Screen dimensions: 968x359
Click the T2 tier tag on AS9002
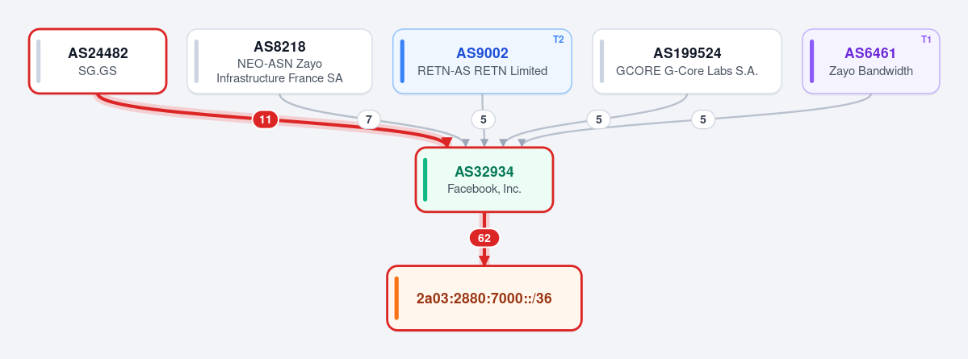coord(558,39)
